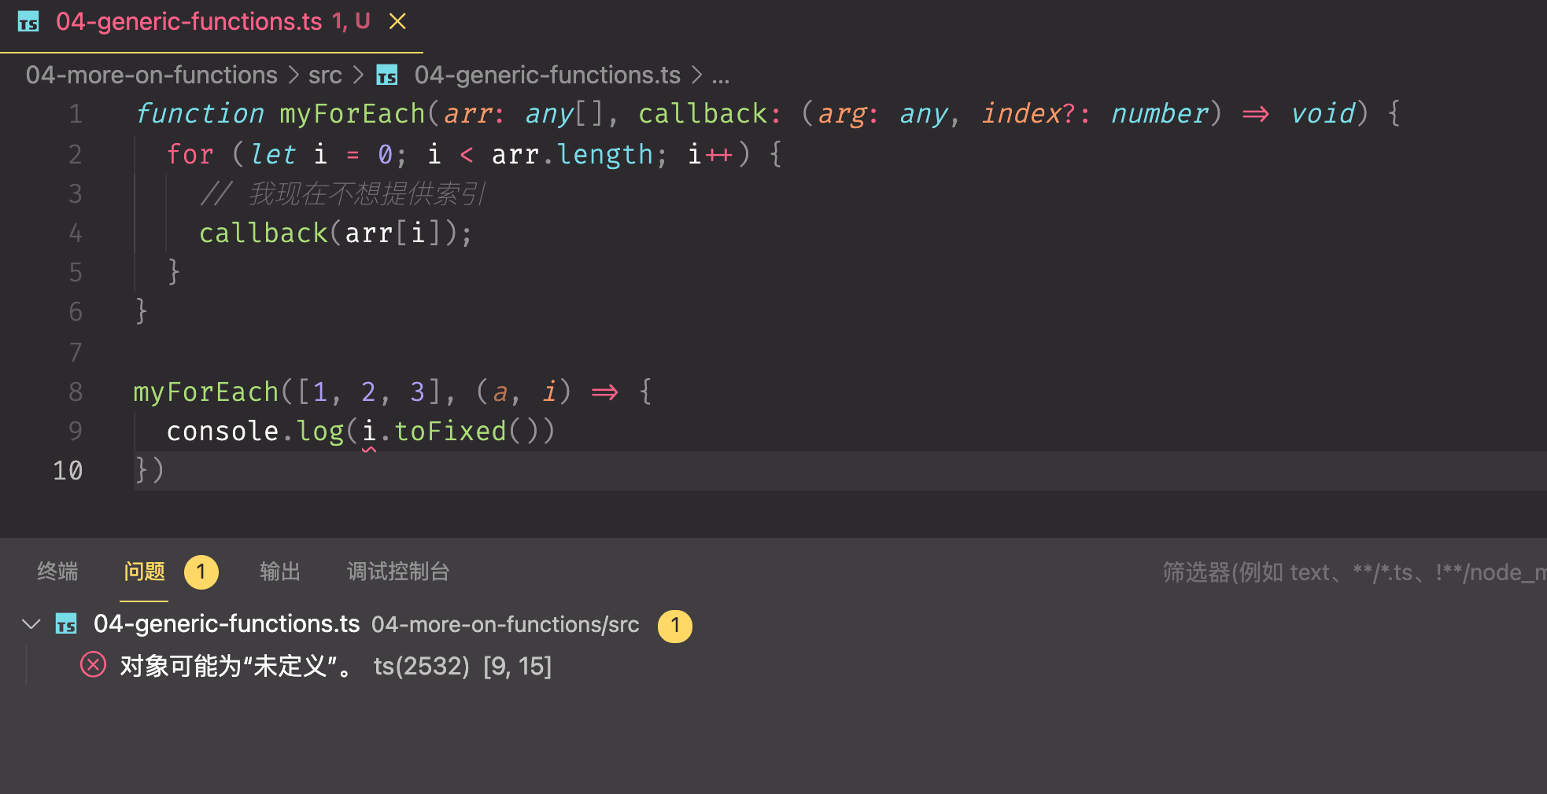
Task: Collapse the 04-generic-functions.ts problems group
Action: (31, 624)
